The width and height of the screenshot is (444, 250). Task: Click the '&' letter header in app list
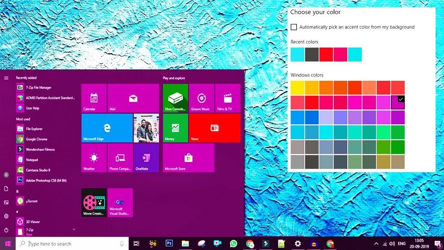coord(17,191)
